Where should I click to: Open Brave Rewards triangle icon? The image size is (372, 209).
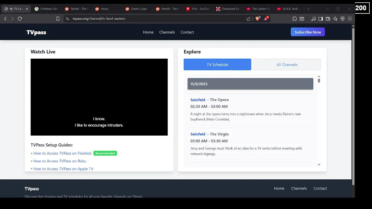click(x=266, y=19)
